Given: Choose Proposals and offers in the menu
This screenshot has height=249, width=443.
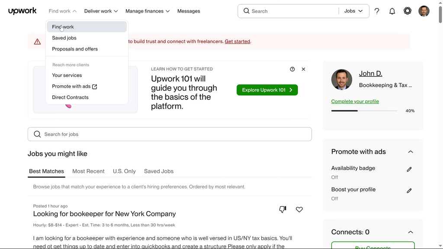Looking at the screenshot, I should click(75, 49).
